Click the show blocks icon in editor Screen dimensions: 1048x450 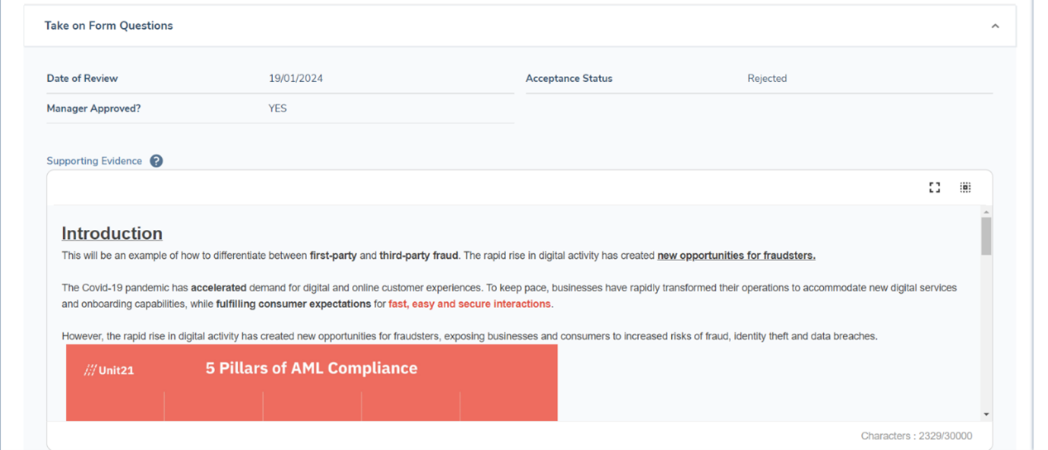(x=964, y=187)
